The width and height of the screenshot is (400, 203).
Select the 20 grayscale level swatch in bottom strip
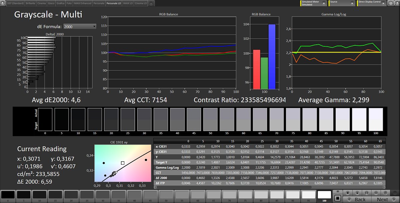(x=71, y=196)
